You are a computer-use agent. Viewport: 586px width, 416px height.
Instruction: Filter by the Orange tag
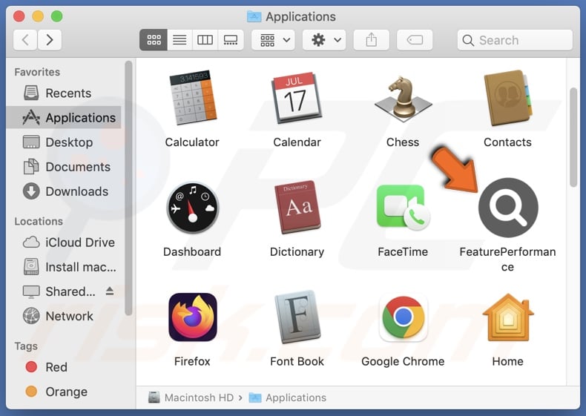point(64,392)
